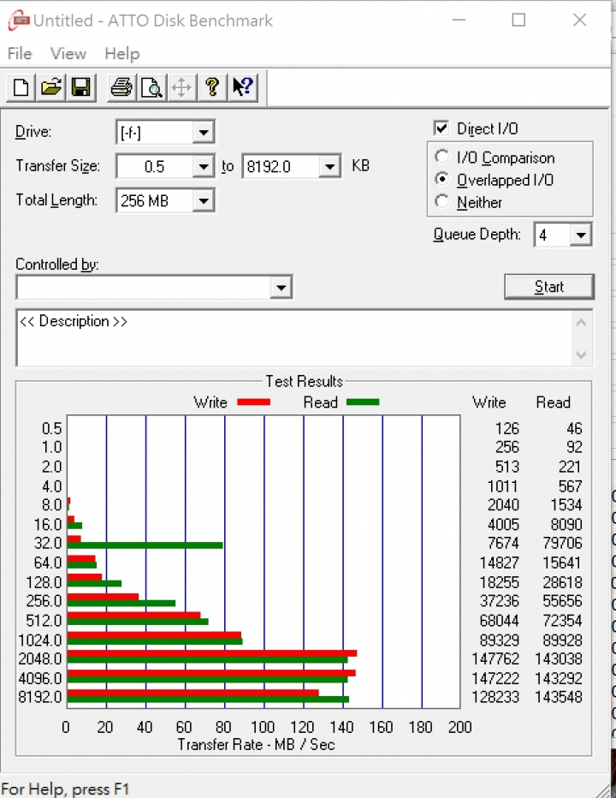Click the green Read legend swatch

coord(363,402)
